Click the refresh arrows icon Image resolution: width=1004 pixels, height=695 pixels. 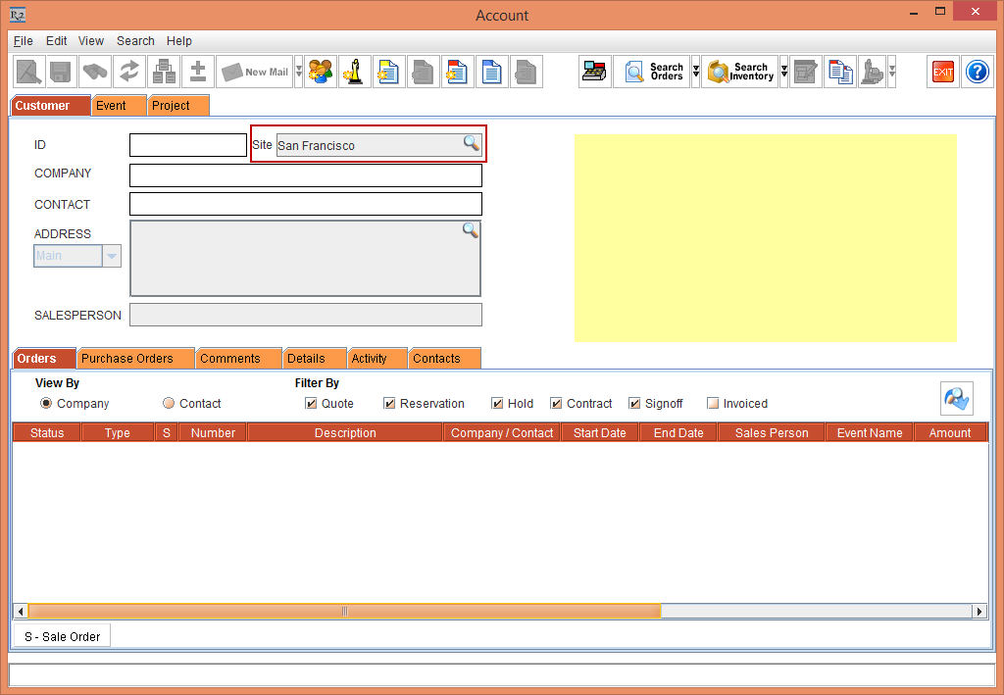(129, 71)
